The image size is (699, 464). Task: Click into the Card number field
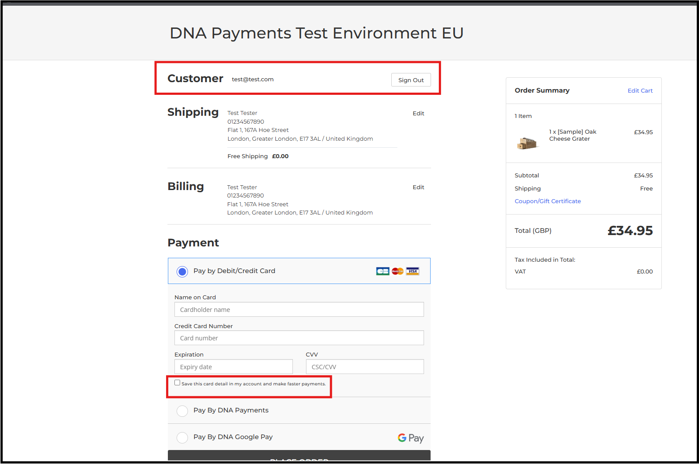[299, 338]
